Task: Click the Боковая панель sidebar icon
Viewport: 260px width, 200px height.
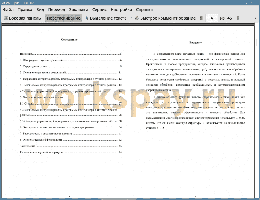Action: click(x=6, y=18)
